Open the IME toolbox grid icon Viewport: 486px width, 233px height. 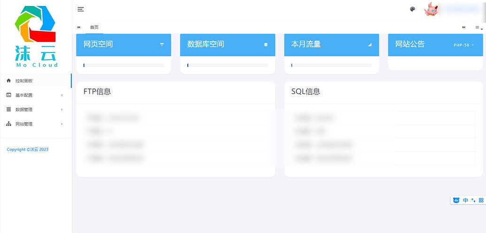(481, 200)
